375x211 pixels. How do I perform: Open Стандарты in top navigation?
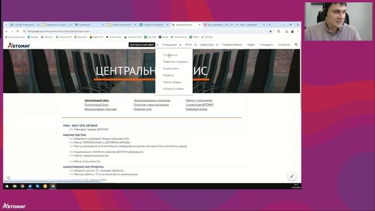click(x=267, y=45)
